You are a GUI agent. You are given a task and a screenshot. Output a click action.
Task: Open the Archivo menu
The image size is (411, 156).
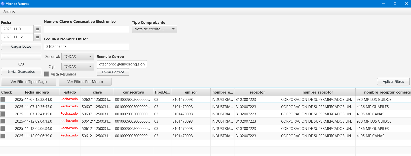(9, 11)
